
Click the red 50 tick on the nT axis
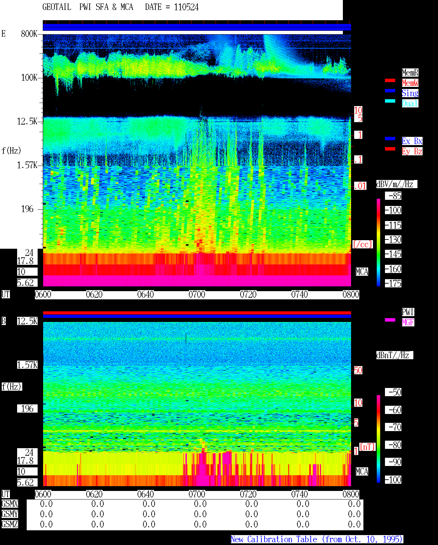[x=358, y=370]
